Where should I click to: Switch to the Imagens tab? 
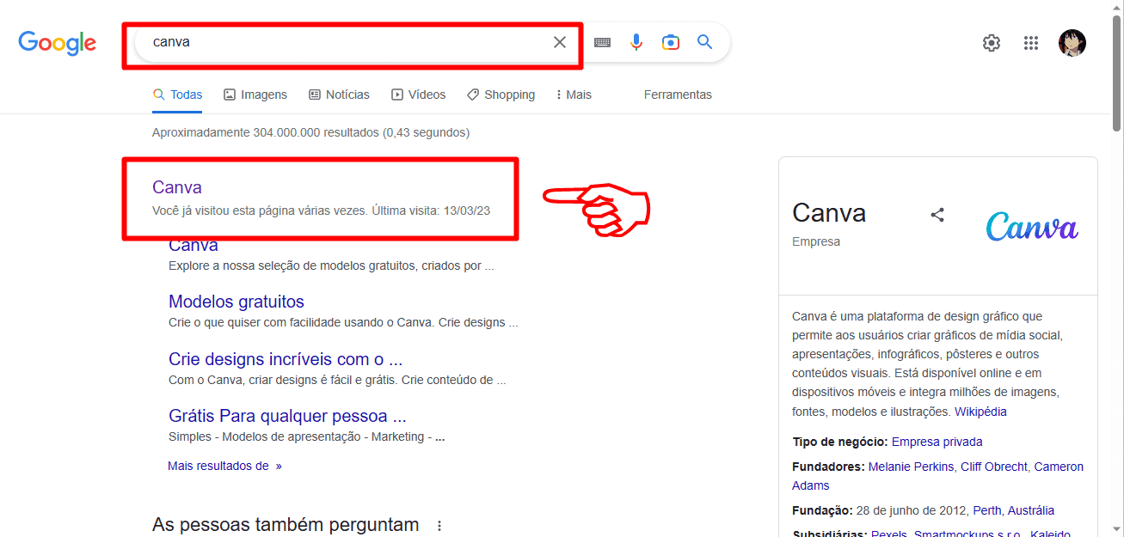click(255, 95)
